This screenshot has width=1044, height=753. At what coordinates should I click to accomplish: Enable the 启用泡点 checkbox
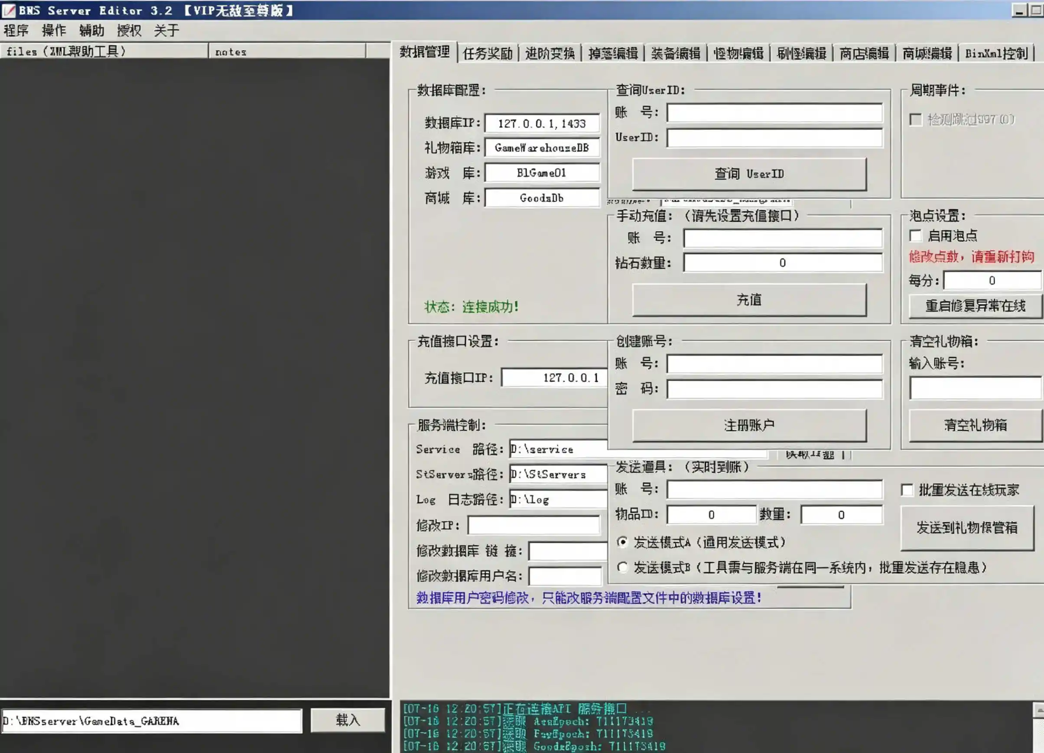[x=916, y=236]
